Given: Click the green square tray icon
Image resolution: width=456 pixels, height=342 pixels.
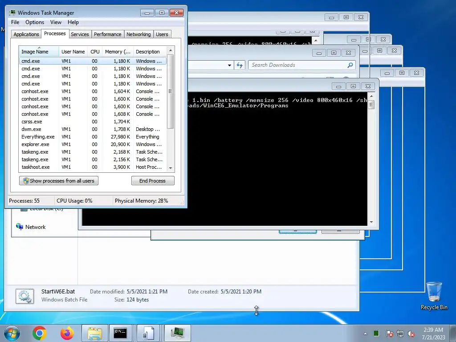Looking at the screenshot, I should point(376,333).
